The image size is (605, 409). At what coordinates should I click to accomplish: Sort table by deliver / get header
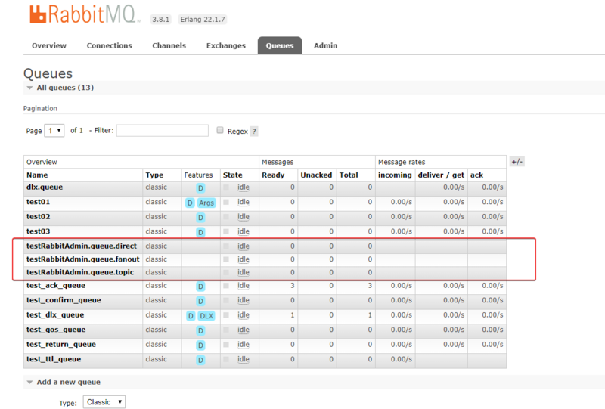click(x=441, y=175)
